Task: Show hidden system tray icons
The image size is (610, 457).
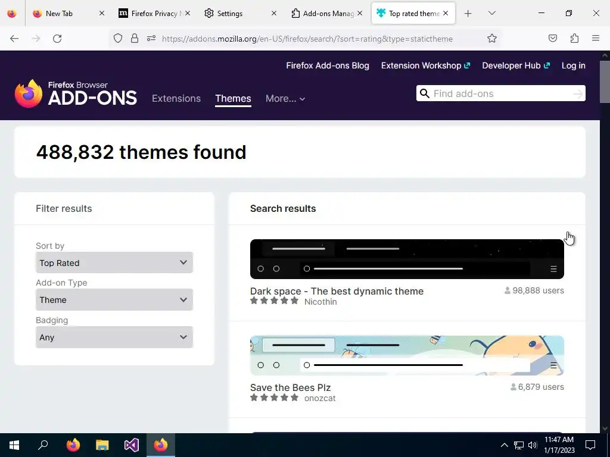Action: (504, 445)
